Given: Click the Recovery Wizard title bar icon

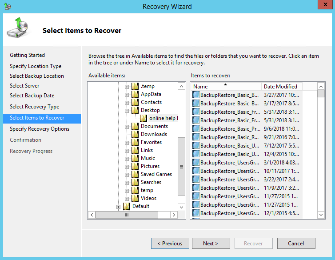Looking at the screenshot, I should [x=7, y=6].
